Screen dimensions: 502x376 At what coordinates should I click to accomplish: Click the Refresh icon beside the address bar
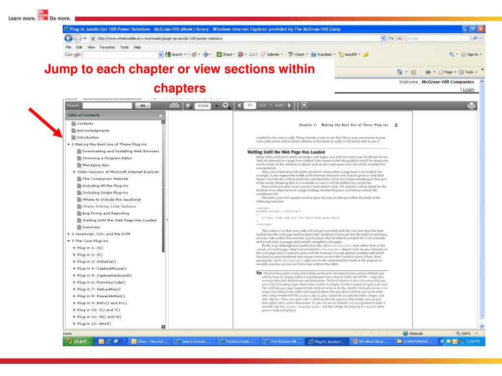[x=392, y=38]
